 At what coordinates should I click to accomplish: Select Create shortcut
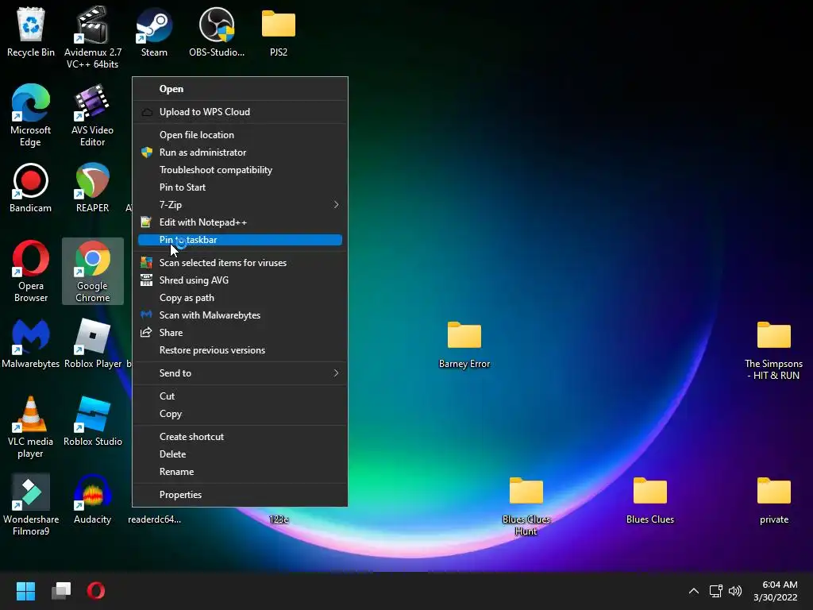pos(240,437)
